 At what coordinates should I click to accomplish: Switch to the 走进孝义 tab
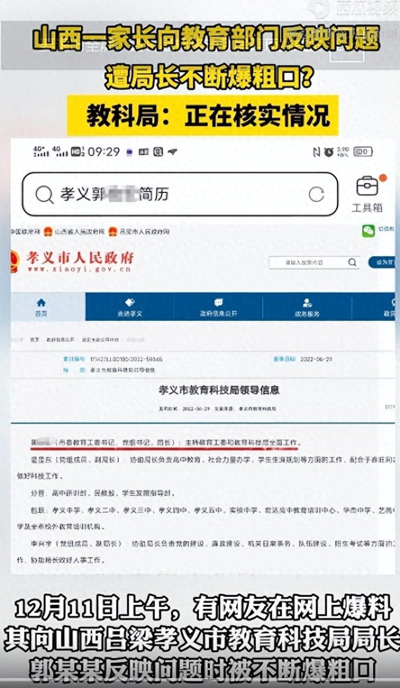tap(130, 307)
